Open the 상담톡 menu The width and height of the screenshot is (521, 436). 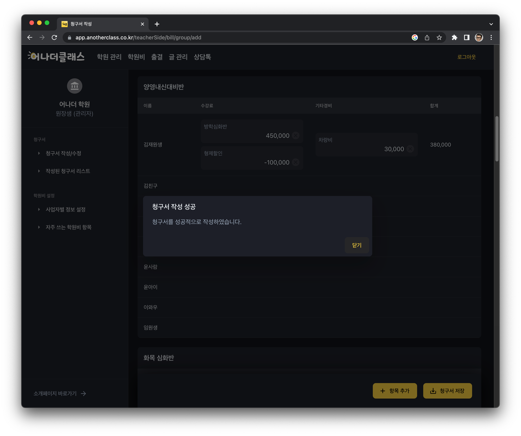[x=202, y=57]
